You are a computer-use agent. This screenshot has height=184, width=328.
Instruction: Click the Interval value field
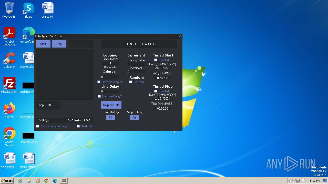110,77
